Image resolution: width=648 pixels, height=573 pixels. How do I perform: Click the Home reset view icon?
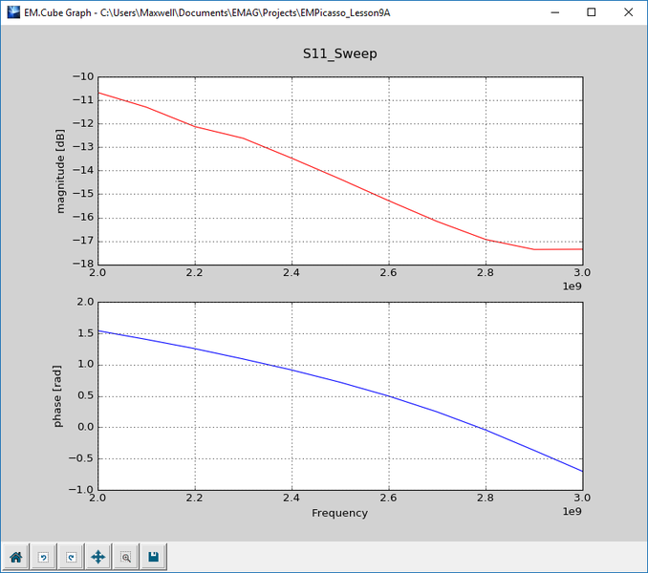[x=15, y=557]
